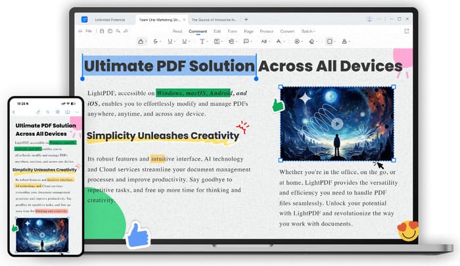Viewport: 460px width, 266px height.
Task: Click the yellow highlighted word 'intuitive'
Action: 162,159
